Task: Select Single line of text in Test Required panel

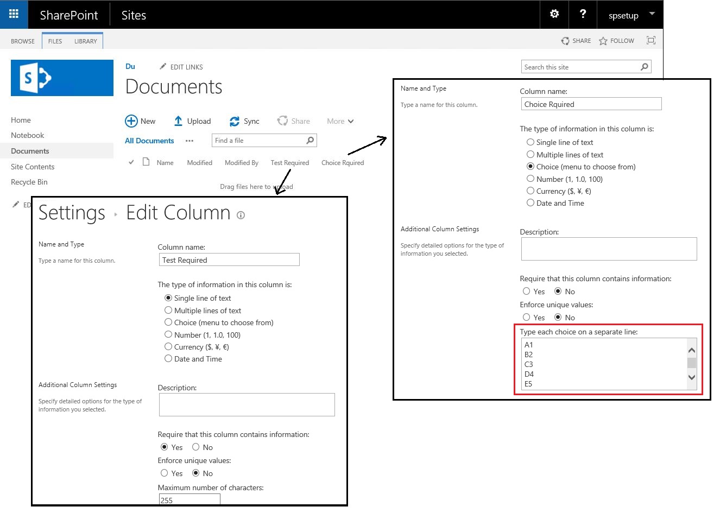Action: coord(168,298)
